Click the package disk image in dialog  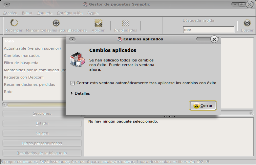77,59
